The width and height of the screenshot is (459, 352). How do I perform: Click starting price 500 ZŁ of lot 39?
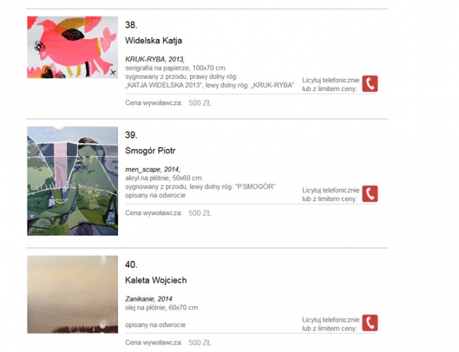200,213
